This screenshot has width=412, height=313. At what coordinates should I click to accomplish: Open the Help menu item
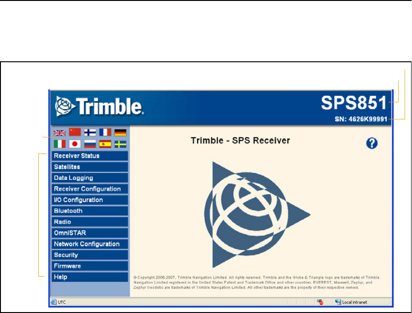(x=90, y=277)
